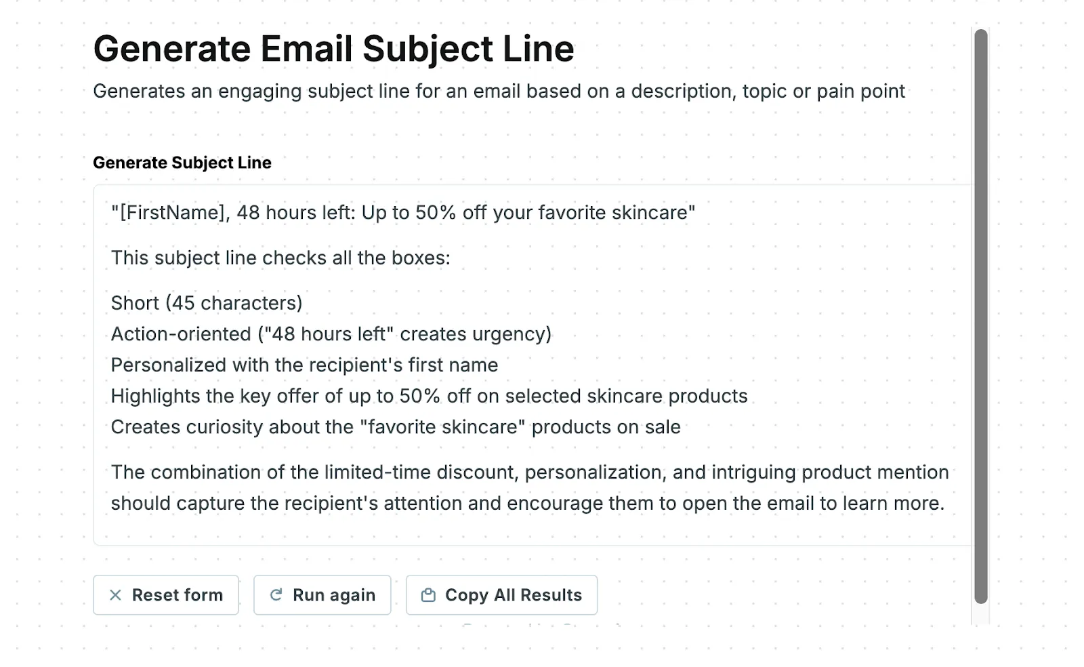Click the tool description text under the heading

[x=499, y=92]
